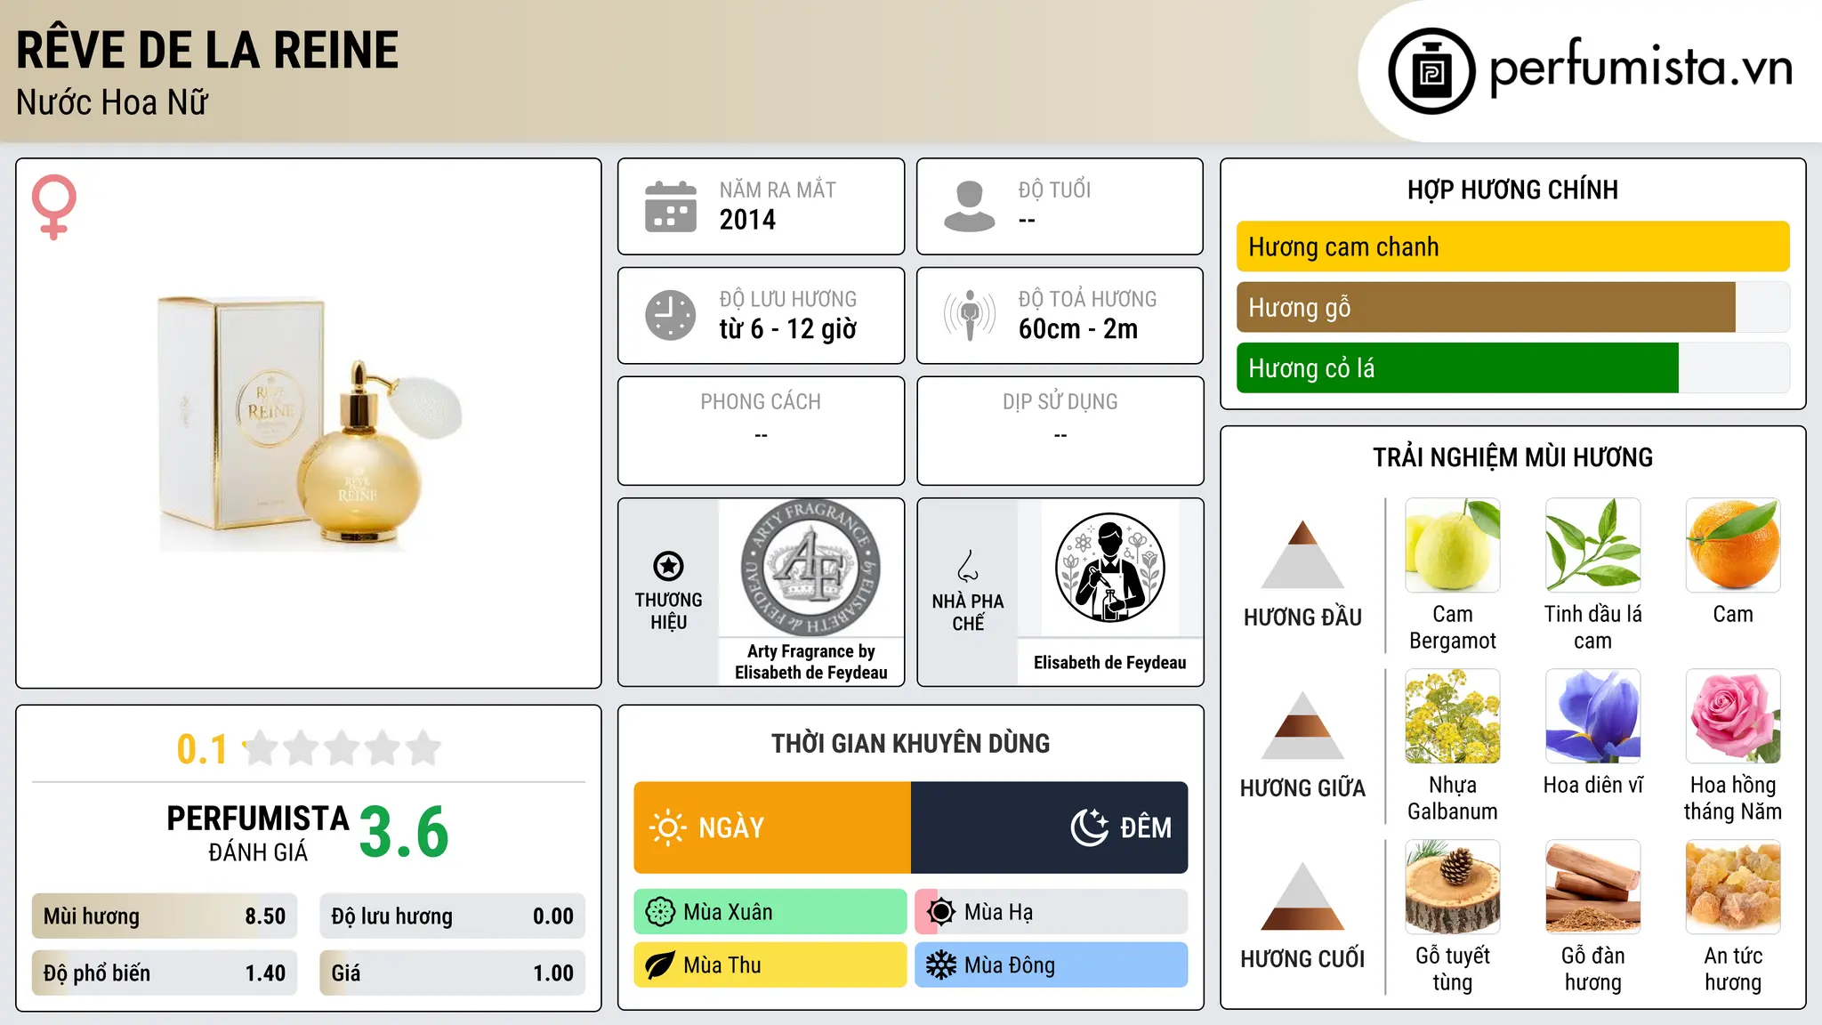Viewport: 1822px width, 1025px height.
Task: Click the calendar icon beside Năm ra mắt
Action: 671,206
